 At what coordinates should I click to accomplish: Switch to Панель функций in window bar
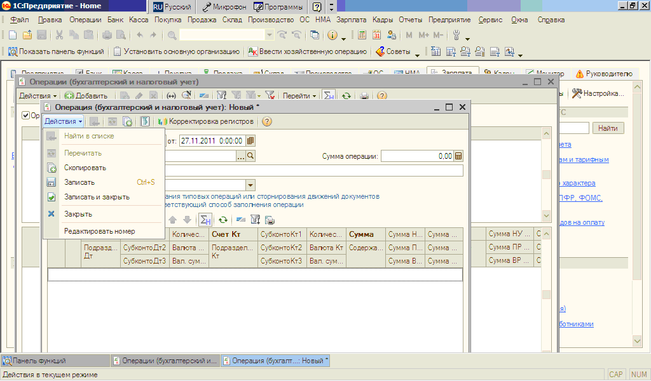pyautogui.click(x=55, y=361)
